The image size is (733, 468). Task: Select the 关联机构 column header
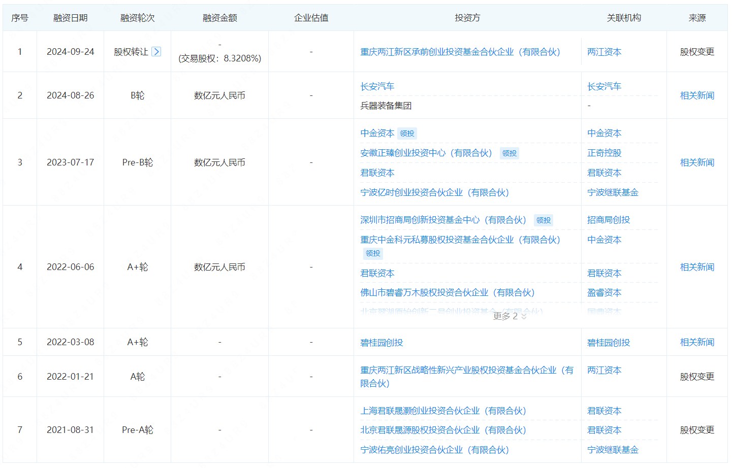coord(624,18)
